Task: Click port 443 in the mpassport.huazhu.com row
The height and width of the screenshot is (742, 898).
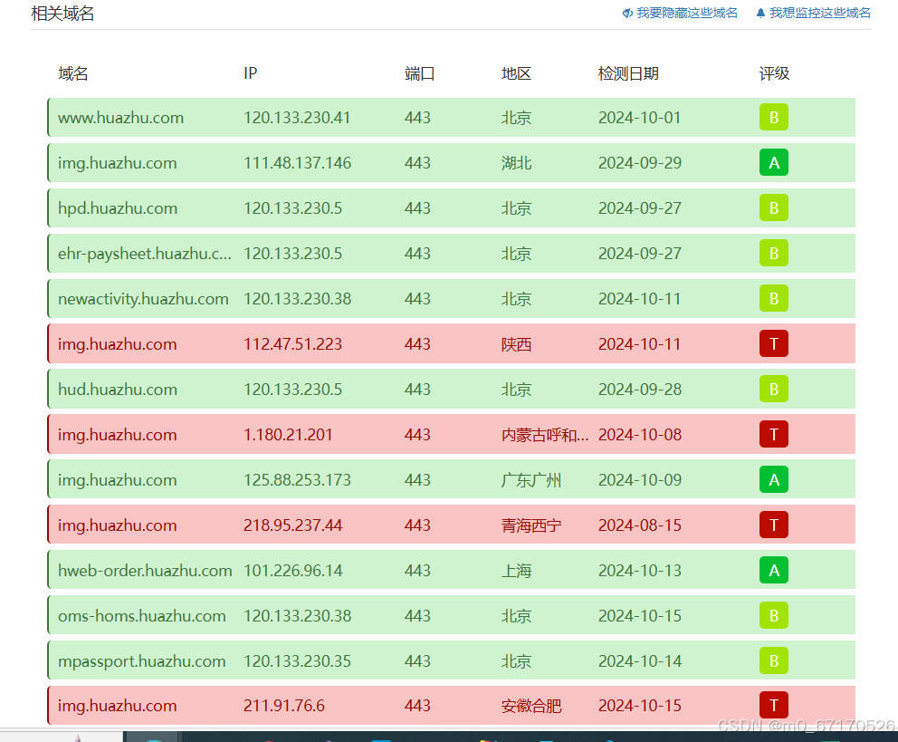Action: point(417,660)
